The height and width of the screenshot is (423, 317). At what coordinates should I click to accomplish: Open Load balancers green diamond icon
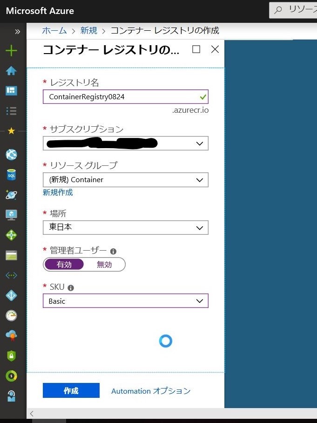11,235
